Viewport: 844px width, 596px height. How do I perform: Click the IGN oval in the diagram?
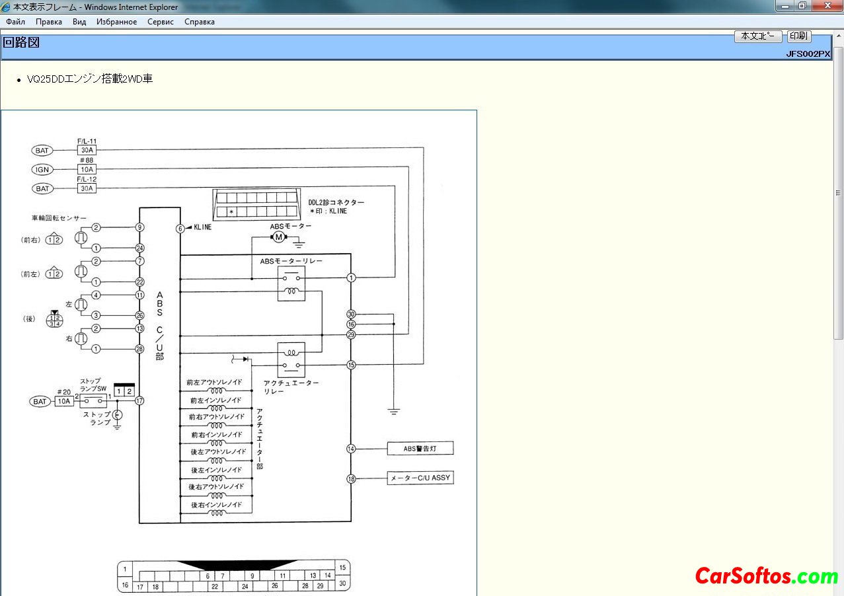coord(42,170)
